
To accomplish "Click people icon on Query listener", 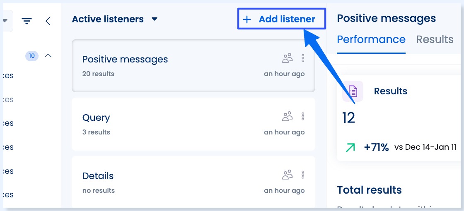I will [287, 117].
